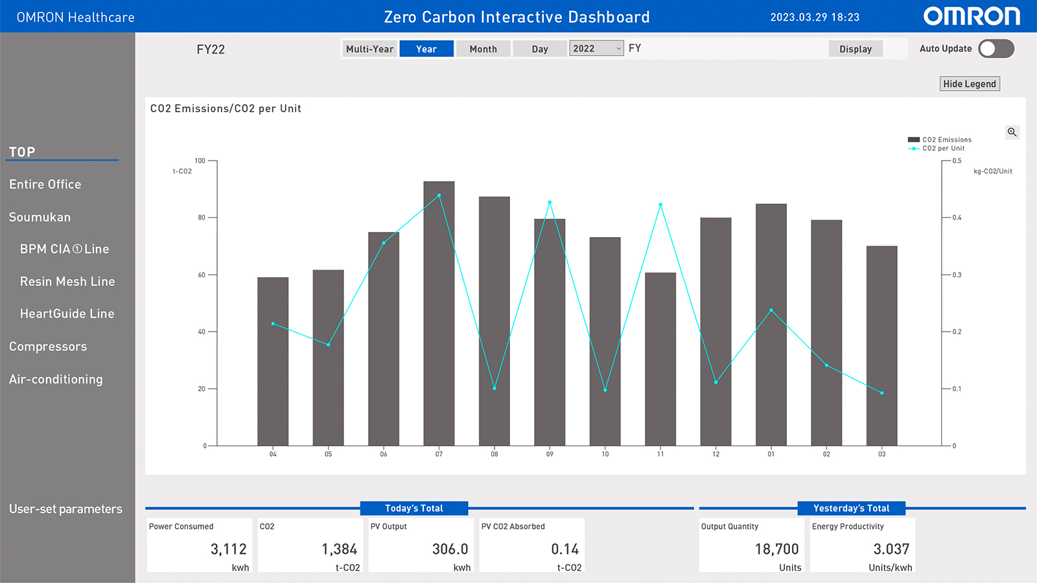Open User-set parameters
This screenshot has height=583, width=1037.
point(65,509)
